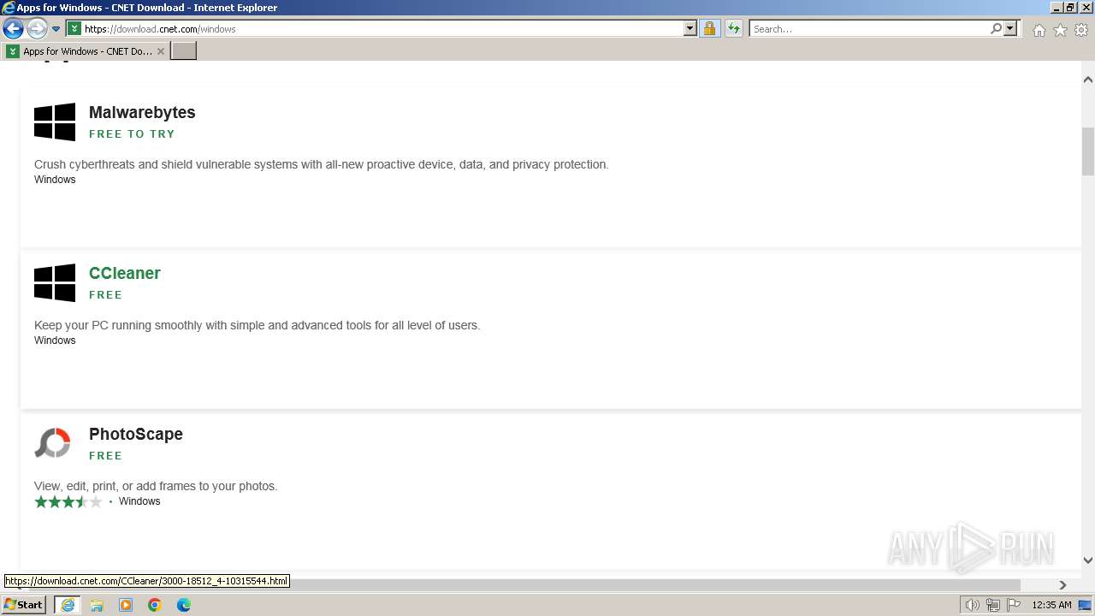This screenshot has height=616, width=1095.
Task: Click Windows platform label under Malwarebytes
Action: (55, 180)
